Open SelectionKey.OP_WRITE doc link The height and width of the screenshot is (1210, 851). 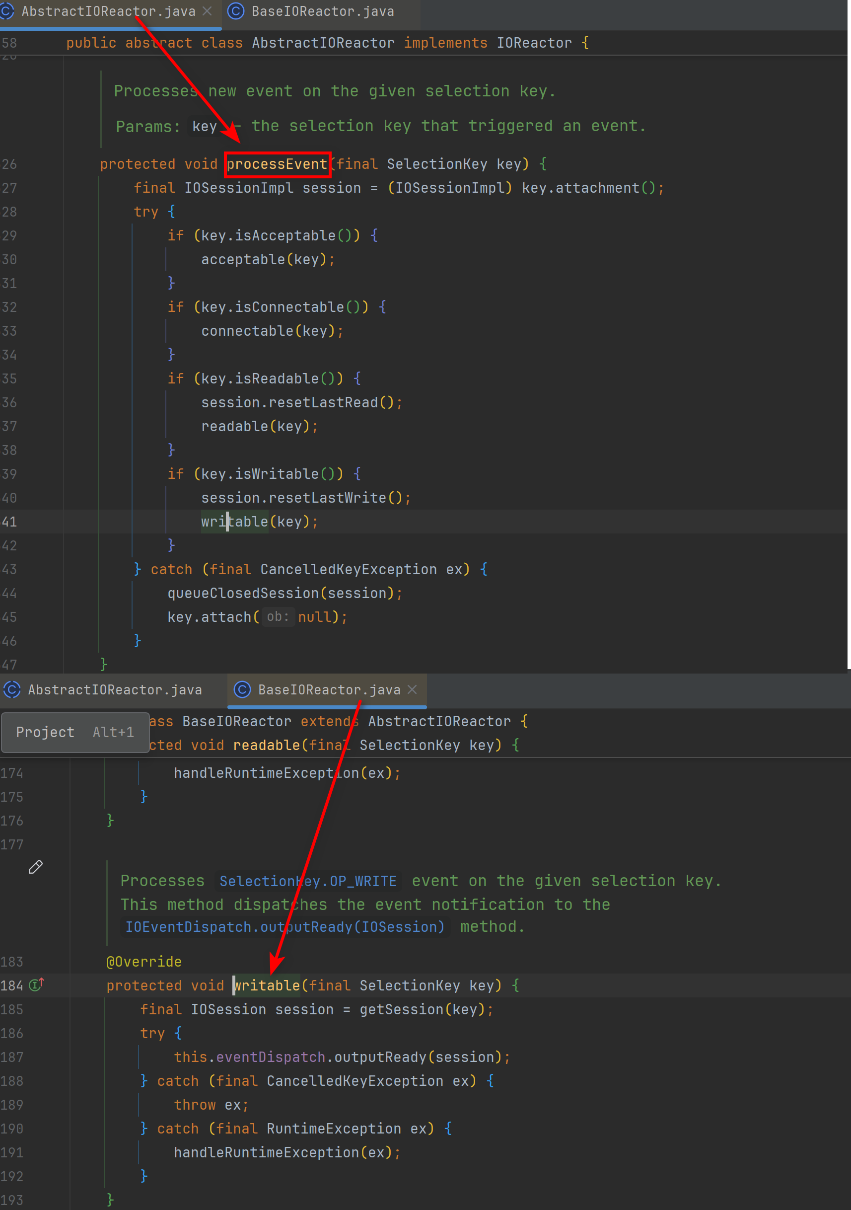[308, 881]
